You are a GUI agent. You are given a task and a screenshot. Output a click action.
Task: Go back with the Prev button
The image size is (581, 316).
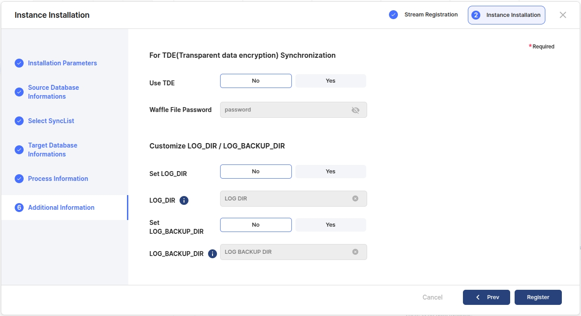click(x=486, y=297)
